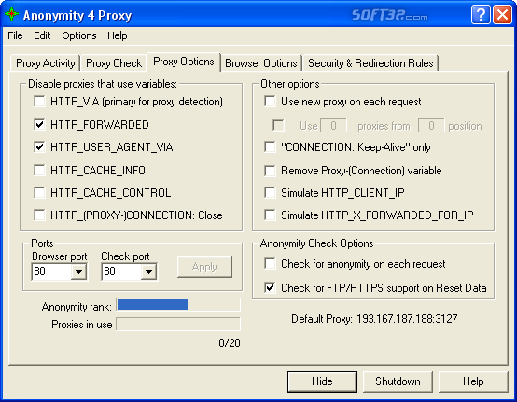The width and height of the screenshot is (517, 402).
Task: Open the Edit menu
Action: pyautogui.click(x=42, y=35)
